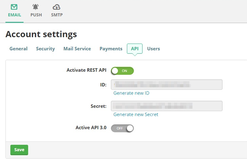Select the API tab
247x159 pixels.
(x=135, y=49)
